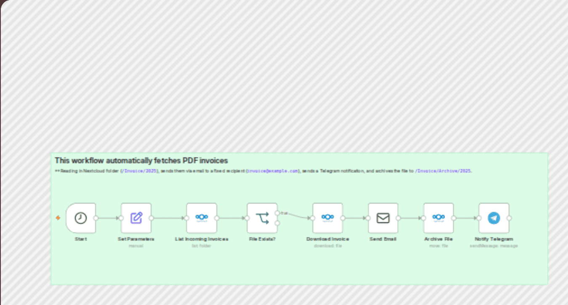Select the Archive File Nextcloud node
Screen dimensions: 568x305
pos(439,218)
